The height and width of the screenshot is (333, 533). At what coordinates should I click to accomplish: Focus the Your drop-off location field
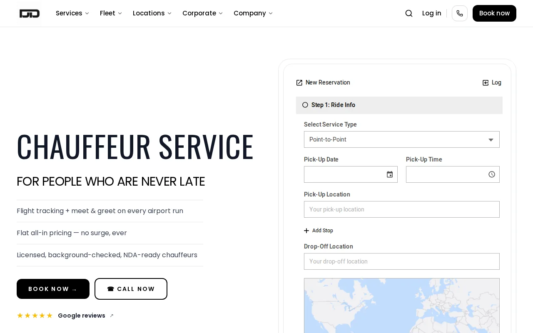click(402, 261)
